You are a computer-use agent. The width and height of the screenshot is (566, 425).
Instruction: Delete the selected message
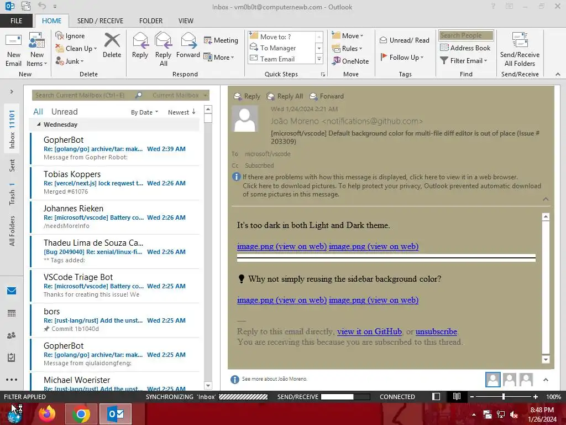(x=112, y=45)
